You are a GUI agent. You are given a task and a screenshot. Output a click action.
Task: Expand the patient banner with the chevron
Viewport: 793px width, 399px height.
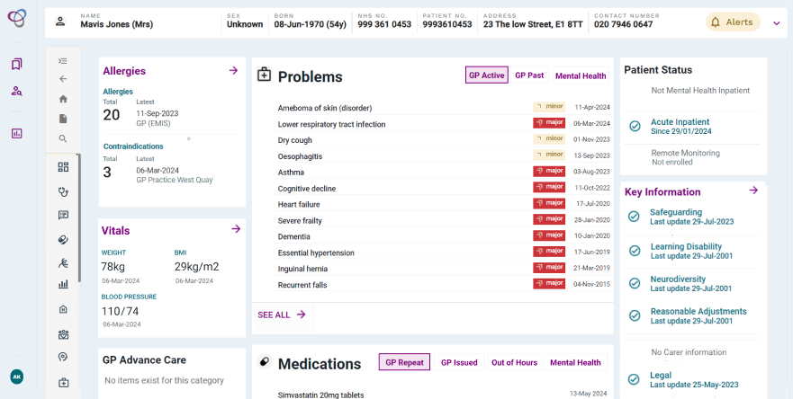click(777, 22)
